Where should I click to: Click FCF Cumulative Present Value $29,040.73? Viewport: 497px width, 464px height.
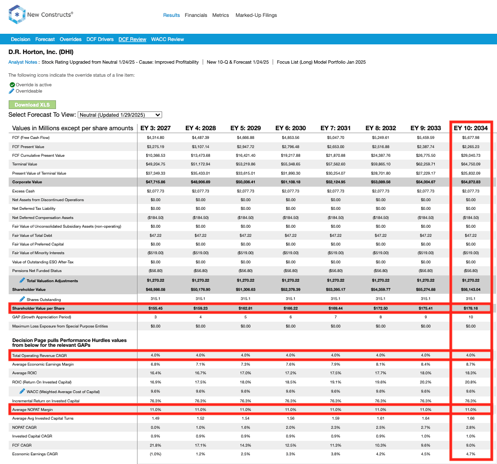coord(470,155)
